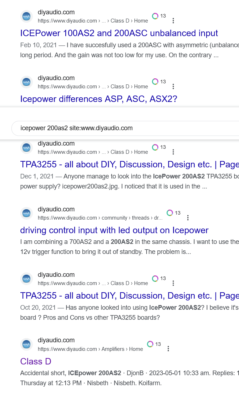The height and width of the screenshot is (402, 239).
Task: Open 'ICEPower 100AS2 and 200ASC unbalanced input' result
Action: pyautogui.click(x=119, y=33)
